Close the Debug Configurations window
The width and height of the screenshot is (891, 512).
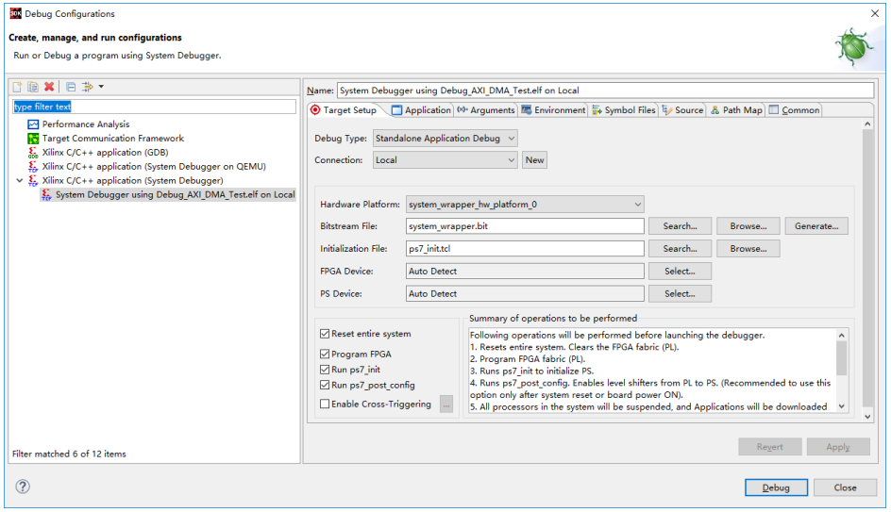pyautogui.click(x=875, y=13)
